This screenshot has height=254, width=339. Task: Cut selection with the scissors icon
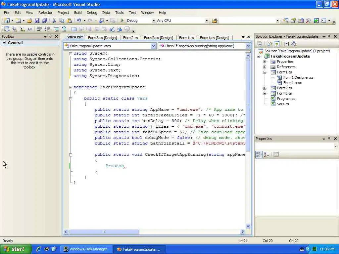coord(54,21)
